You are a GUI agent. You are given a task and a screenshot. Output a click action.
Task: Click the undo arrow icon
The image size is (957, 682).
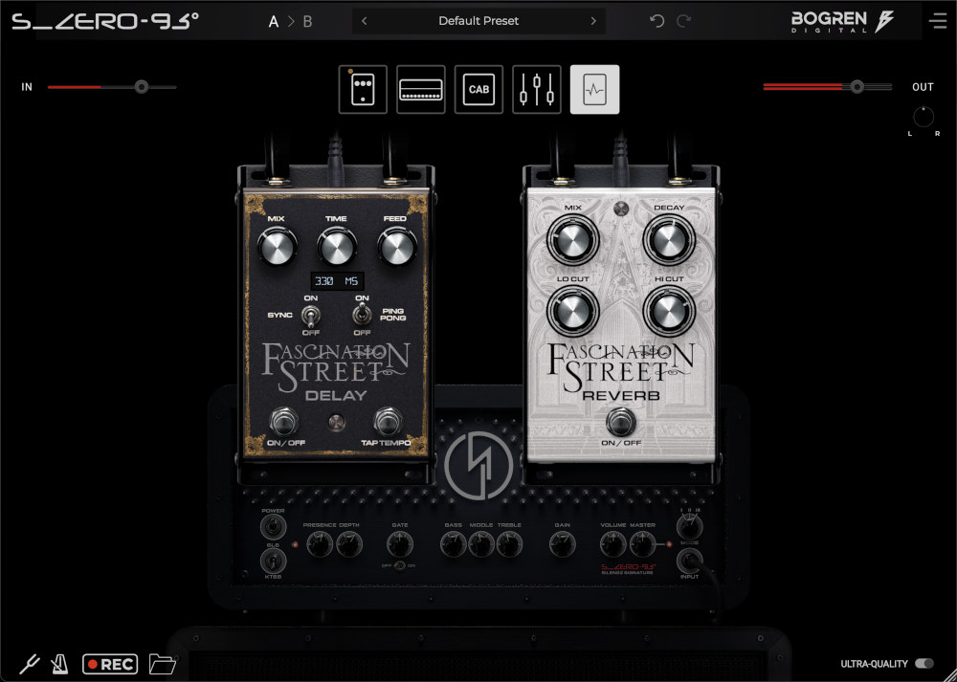point(657,21)
